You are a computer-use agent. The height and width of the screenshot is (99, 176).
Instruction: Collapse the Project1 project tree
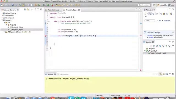point(2,20)
